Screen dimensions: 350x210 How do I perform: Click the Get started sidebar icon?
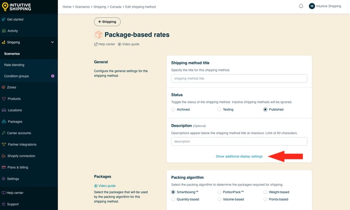pyautogui.click(x=3, y=19)
